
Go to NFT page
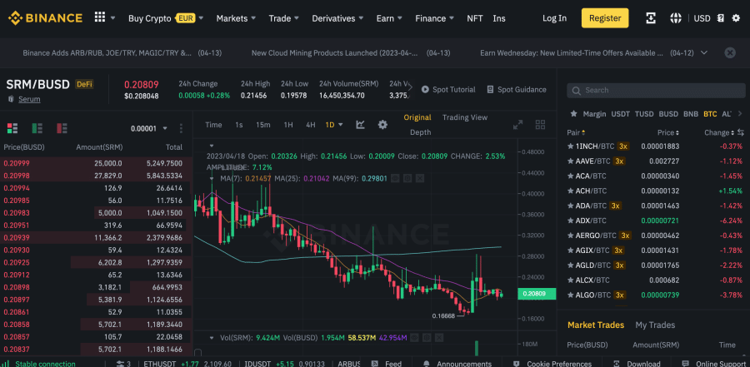point(474,18)
